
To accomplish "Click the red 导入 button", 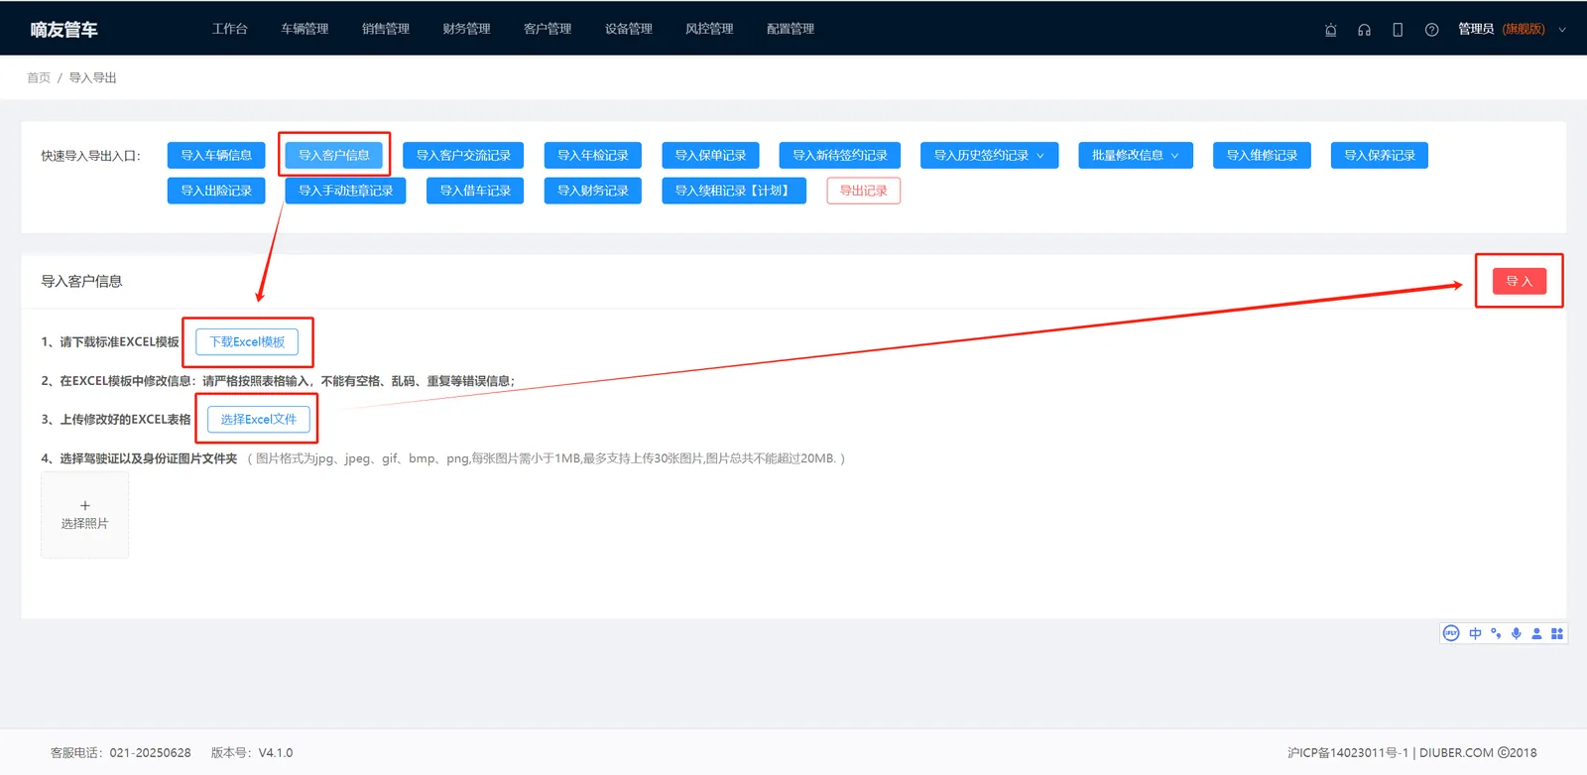I will [x=1520, y=281].
